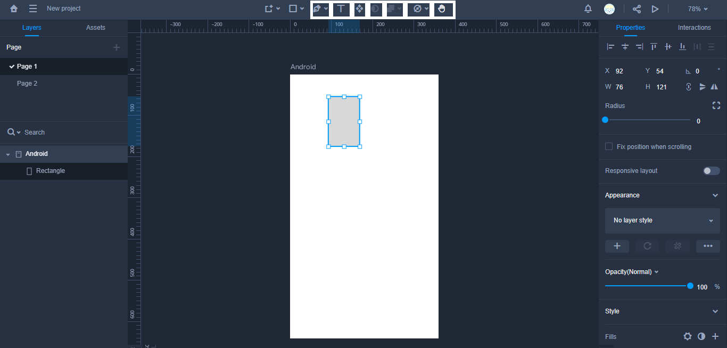Lock the width-height aspect ratio
The height and width of the screenshot is (348, 727).
pos(689,87)
